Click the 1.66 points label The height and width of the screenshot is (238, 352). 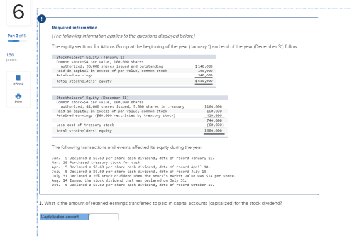click(x=11, y=57)
